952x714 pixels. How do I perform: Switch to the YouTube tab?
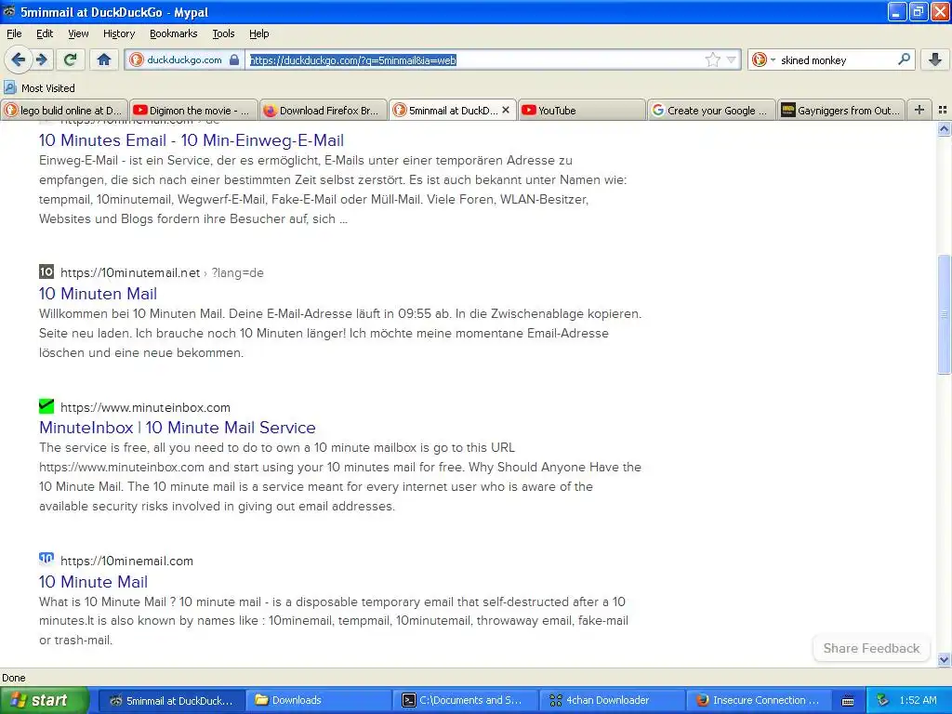[582, 111]
